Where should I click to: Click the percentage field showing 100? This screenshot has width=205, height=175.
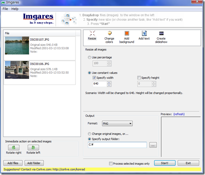click(100, 63)
